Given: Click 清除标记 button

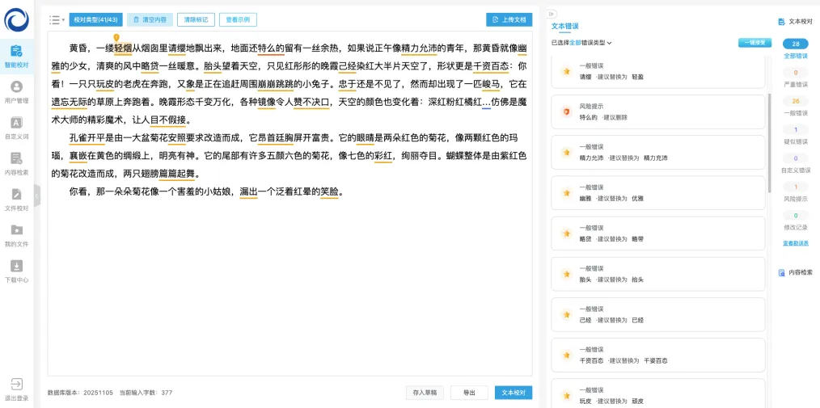Looking at the screenshot, I should coord(196,20).
